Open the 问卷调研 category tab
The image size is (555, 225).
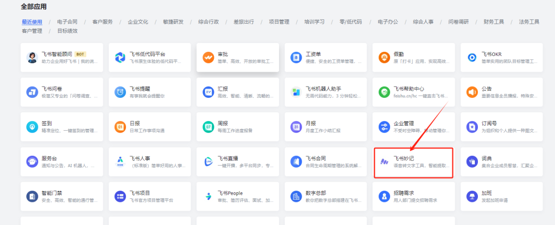tap(459, 22)
